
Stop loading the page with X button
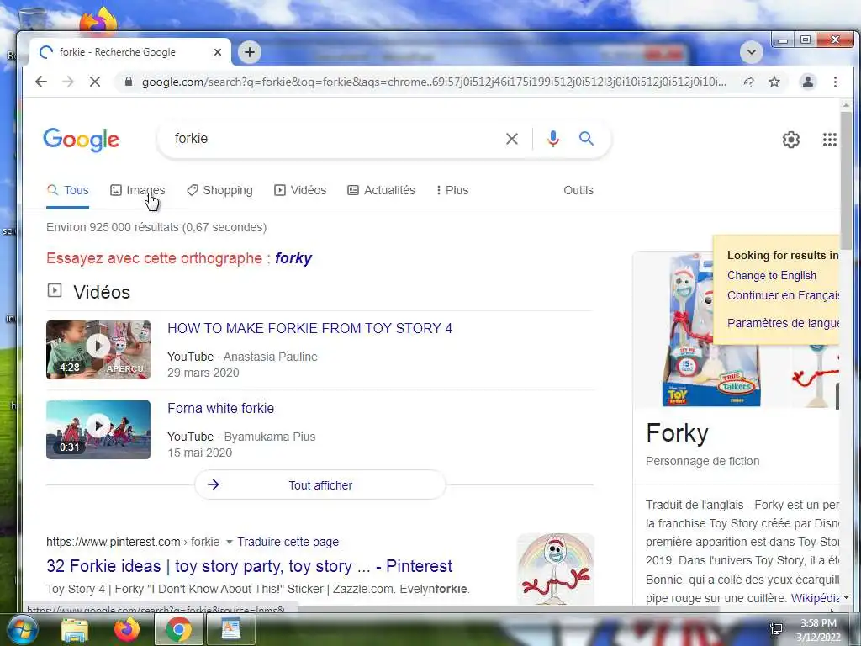(x=94, y=82)
